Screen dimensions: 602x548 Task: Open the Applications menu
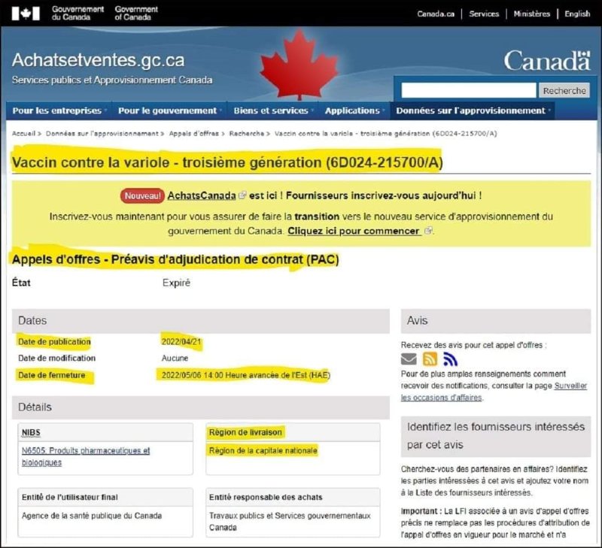[354, 111]
